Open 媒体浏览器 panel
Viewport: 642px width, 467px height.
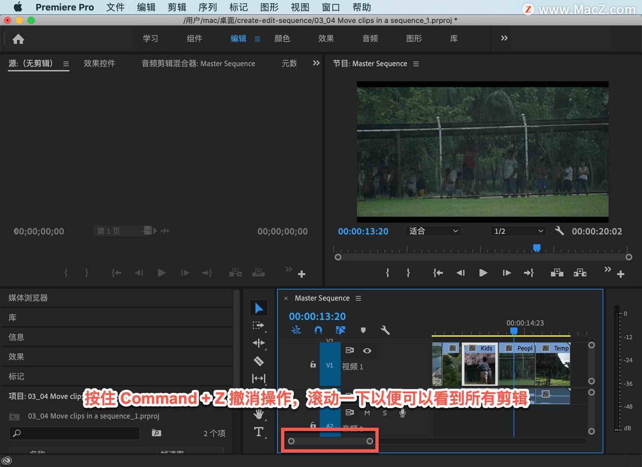tap(28, 298)
